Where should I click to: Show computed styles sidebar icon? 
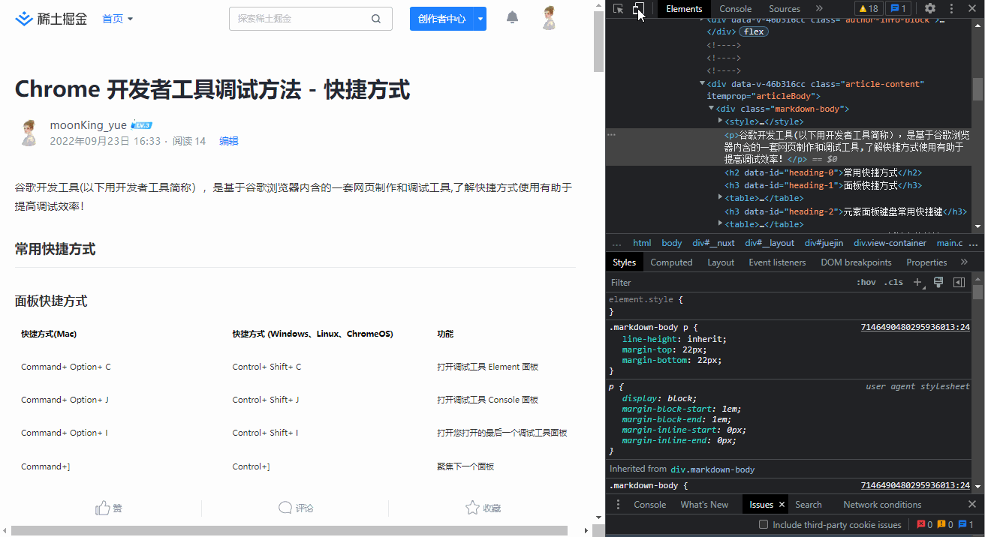click(959, 283)
